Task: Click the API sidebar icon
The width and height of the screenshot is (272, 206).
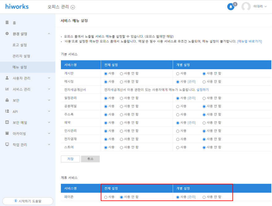Action: pyautogui.click(x=7, y=111)
